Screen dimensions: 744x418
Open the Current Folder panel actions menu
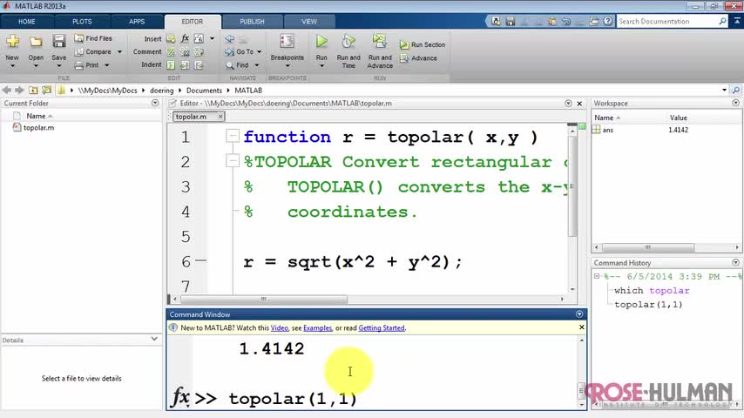(155, 103)
